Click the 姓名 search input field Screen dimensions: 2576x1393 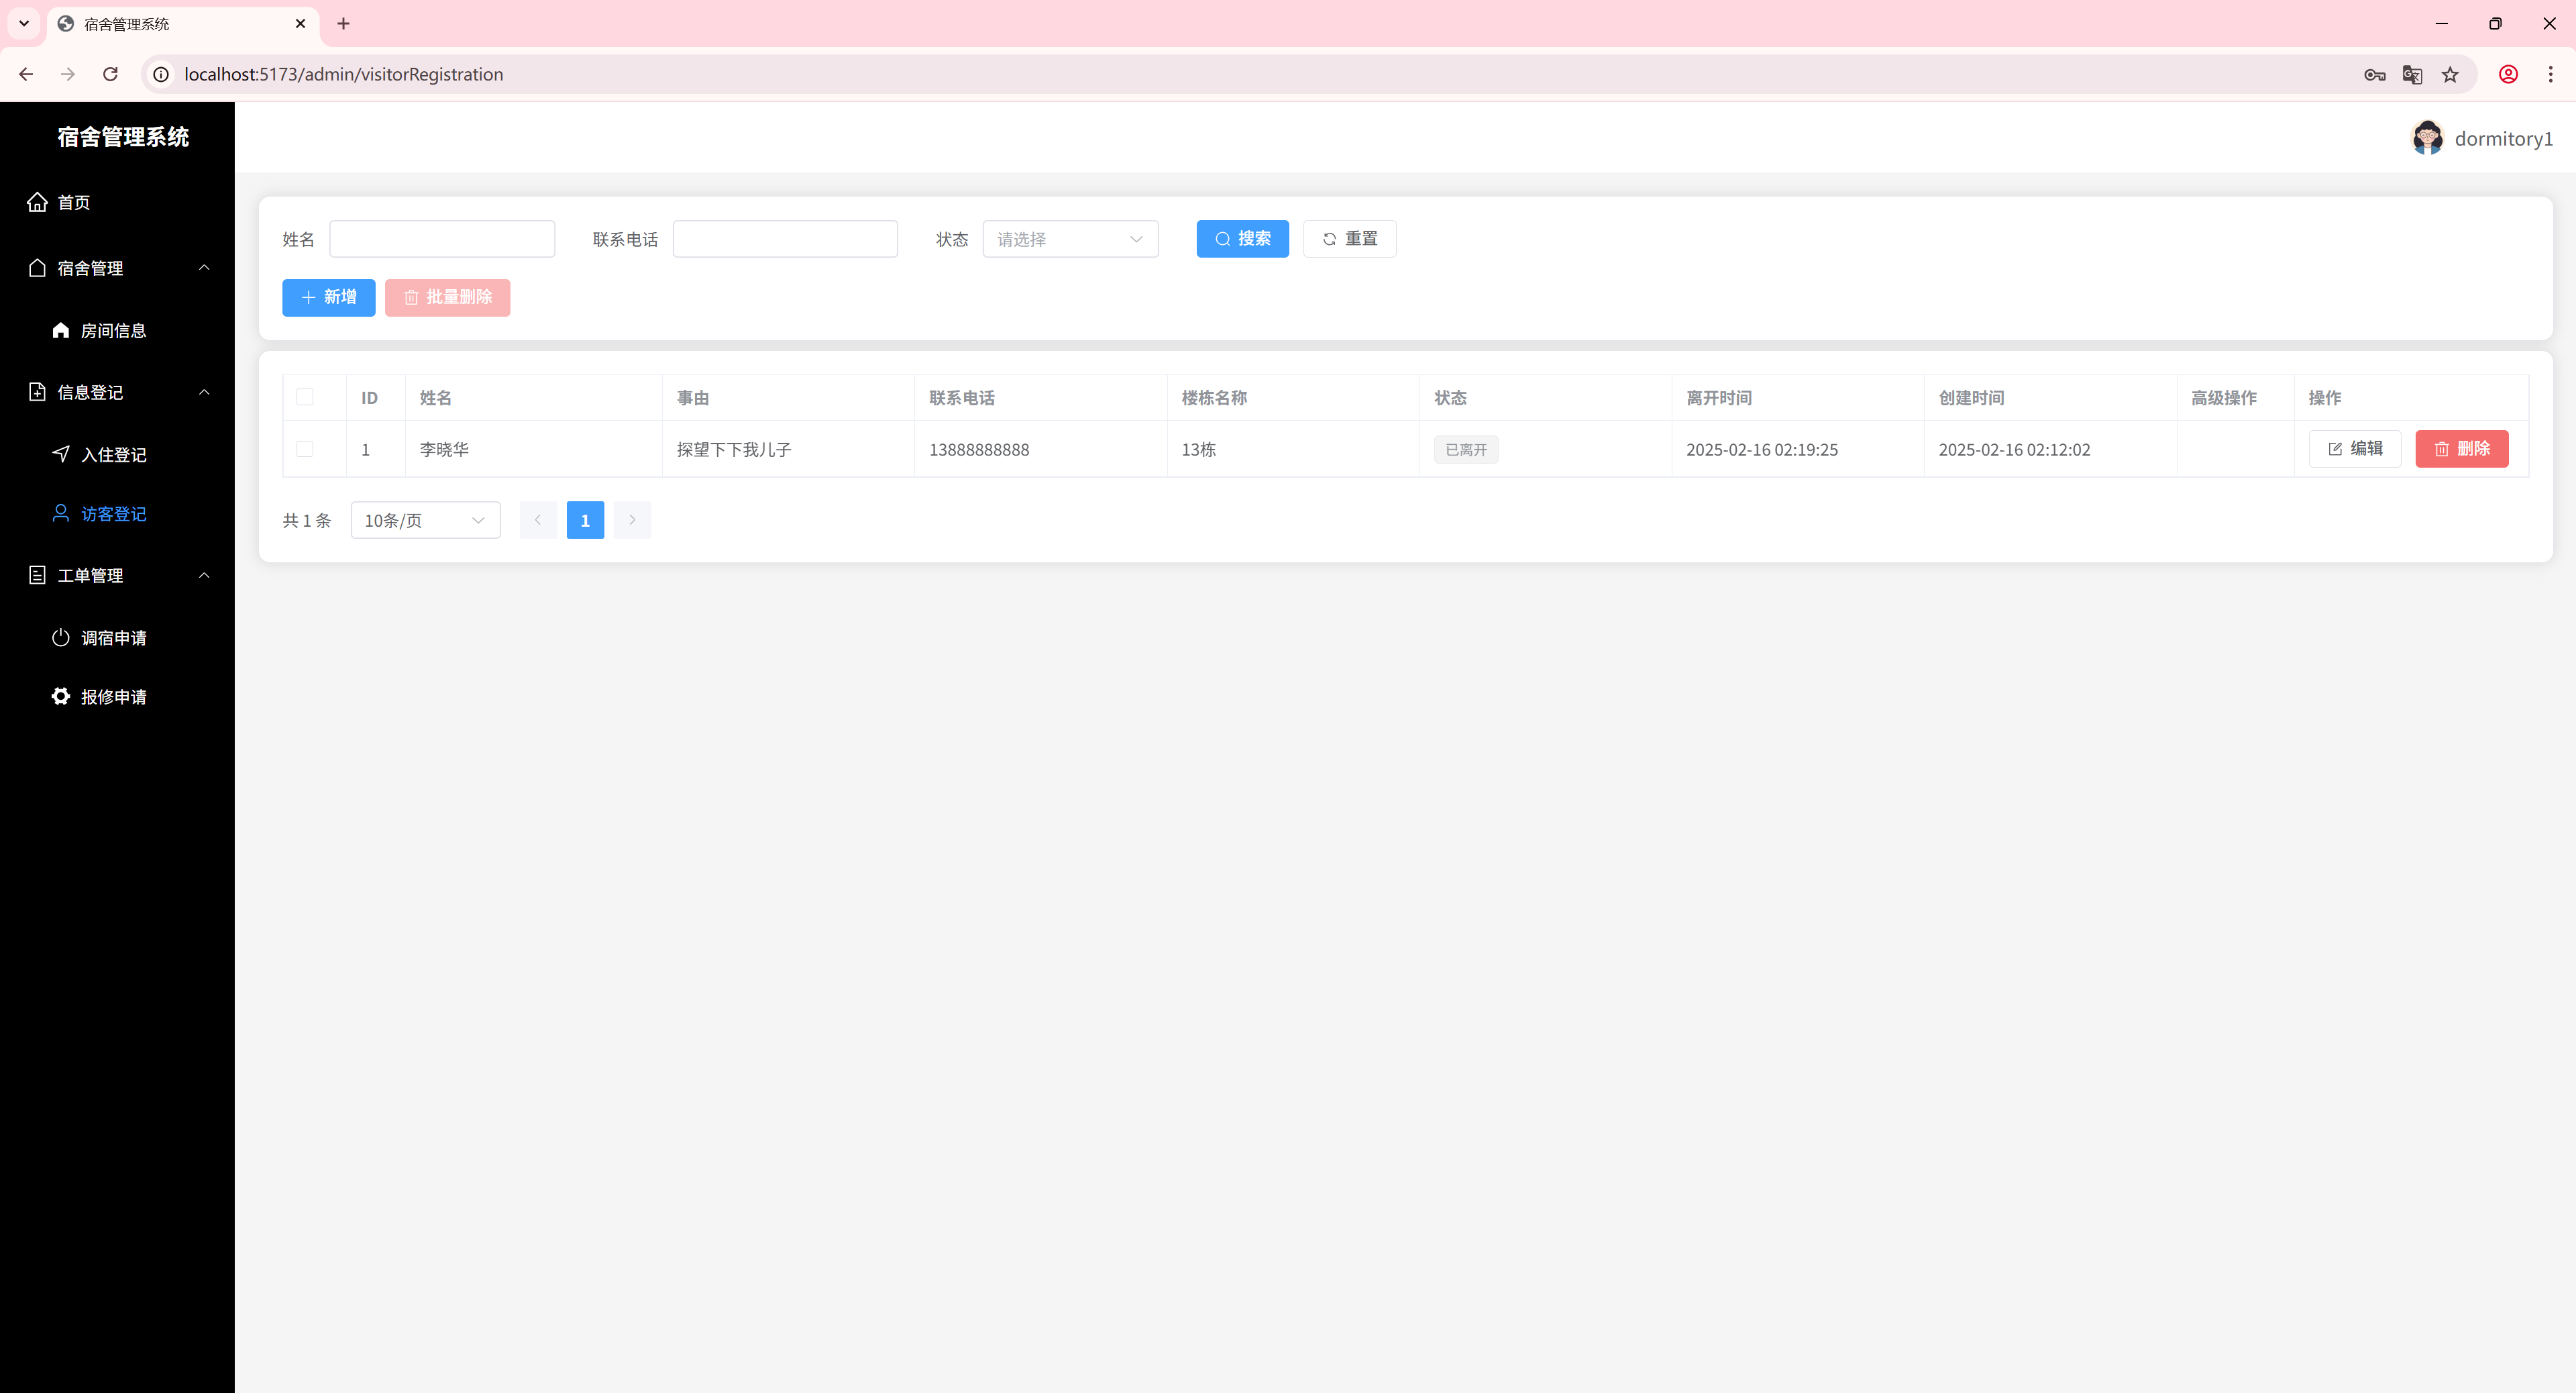442,239
